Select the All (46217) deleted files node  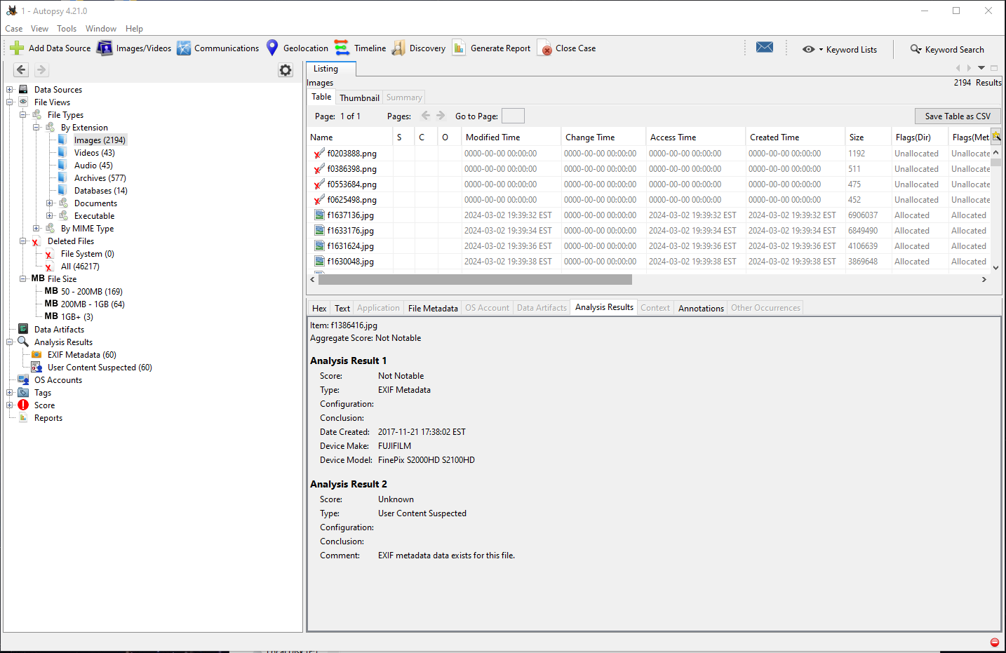(x=80, y=266)
